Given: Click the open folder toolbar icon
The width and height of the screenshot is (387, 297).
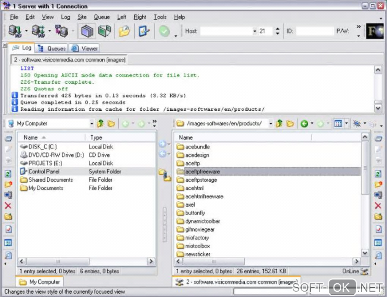Looking at the screenshot, I should [124, 31].
